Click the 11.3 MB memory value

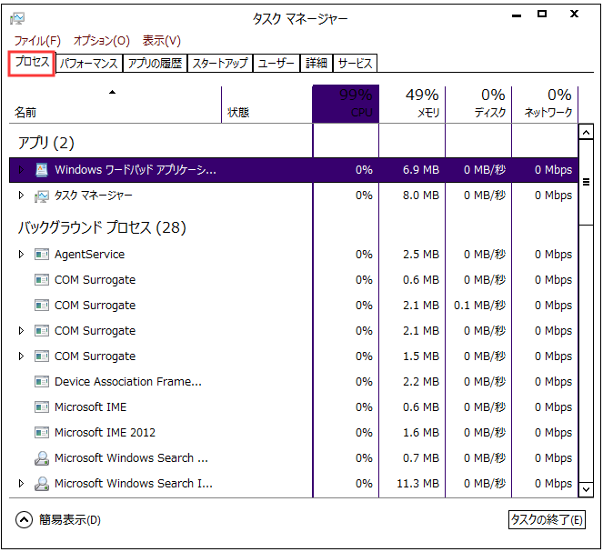tap(418, 484)
